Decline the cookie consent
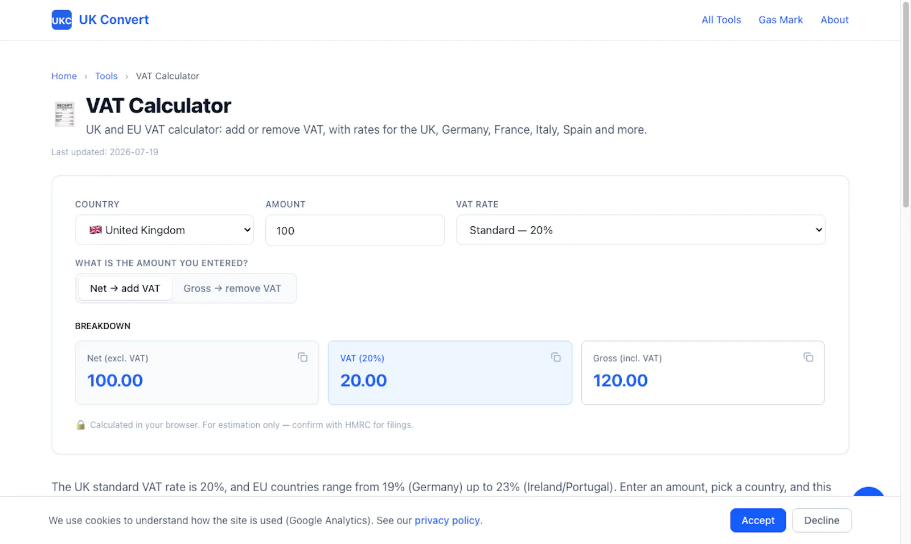 click(822, 520)
